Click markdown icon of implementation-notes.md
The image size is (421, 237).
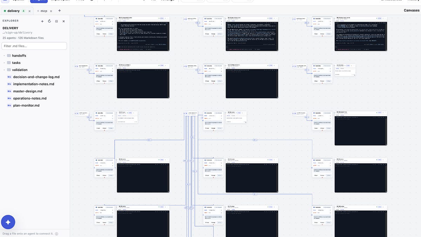coord(9,84)
